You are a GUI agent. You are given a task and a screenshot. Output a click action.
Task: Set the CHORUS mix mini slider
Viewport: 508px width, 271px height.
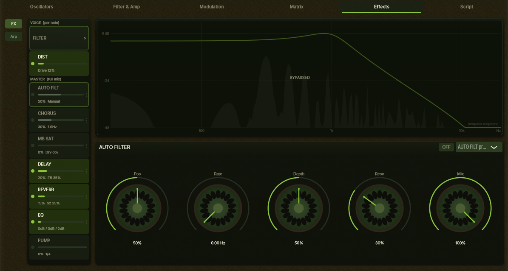tap(61, 120)
